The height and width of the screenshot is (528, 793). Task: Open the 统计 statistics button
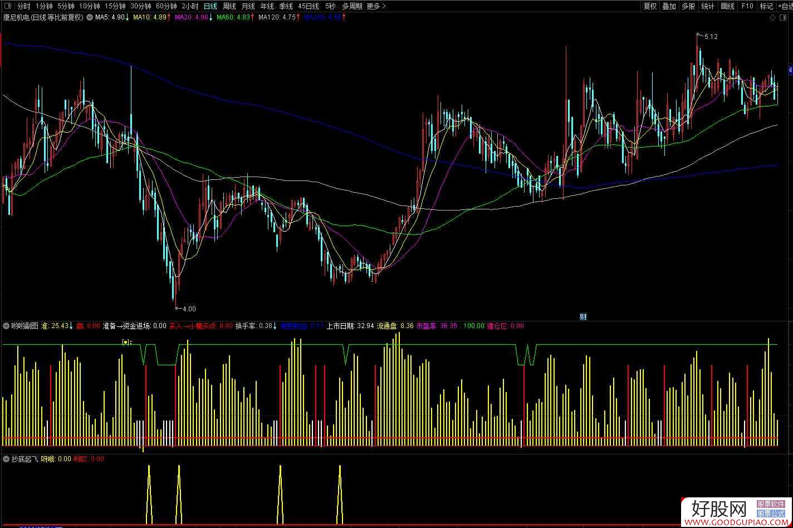[708, 6]
